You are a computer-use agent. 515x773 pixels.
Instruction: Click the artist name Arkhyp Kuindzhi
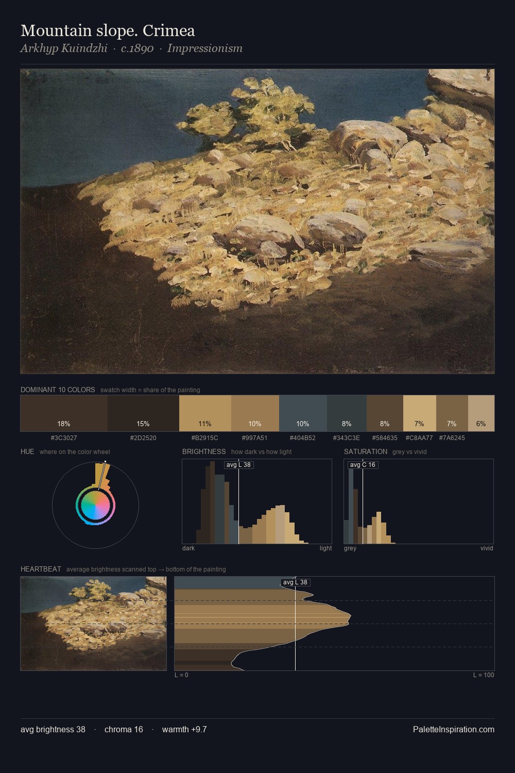[x=64, y=48]
